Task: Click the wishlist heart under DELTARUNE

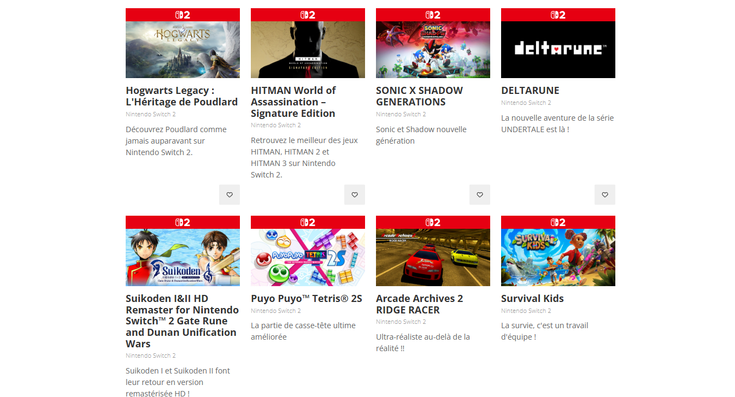Action: [x=605, y=195]
